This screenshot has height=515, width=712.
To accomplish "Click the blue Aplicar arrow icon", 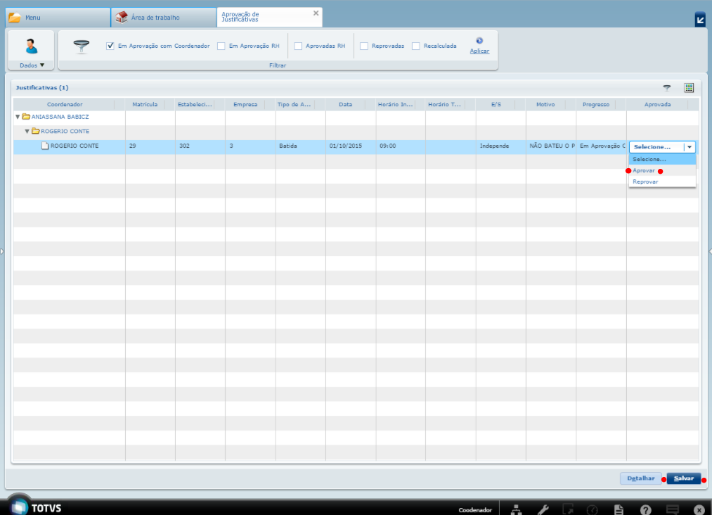I will coord(479,41).
